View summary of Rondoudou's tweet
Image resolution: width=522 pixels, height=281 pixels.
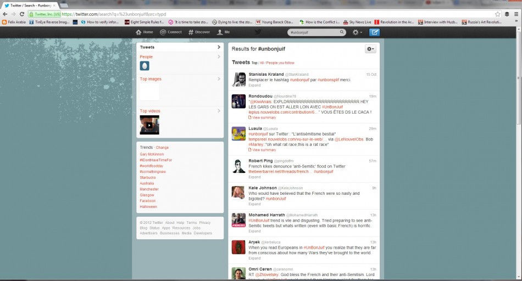pyautogui.click(x=262, y=117)
